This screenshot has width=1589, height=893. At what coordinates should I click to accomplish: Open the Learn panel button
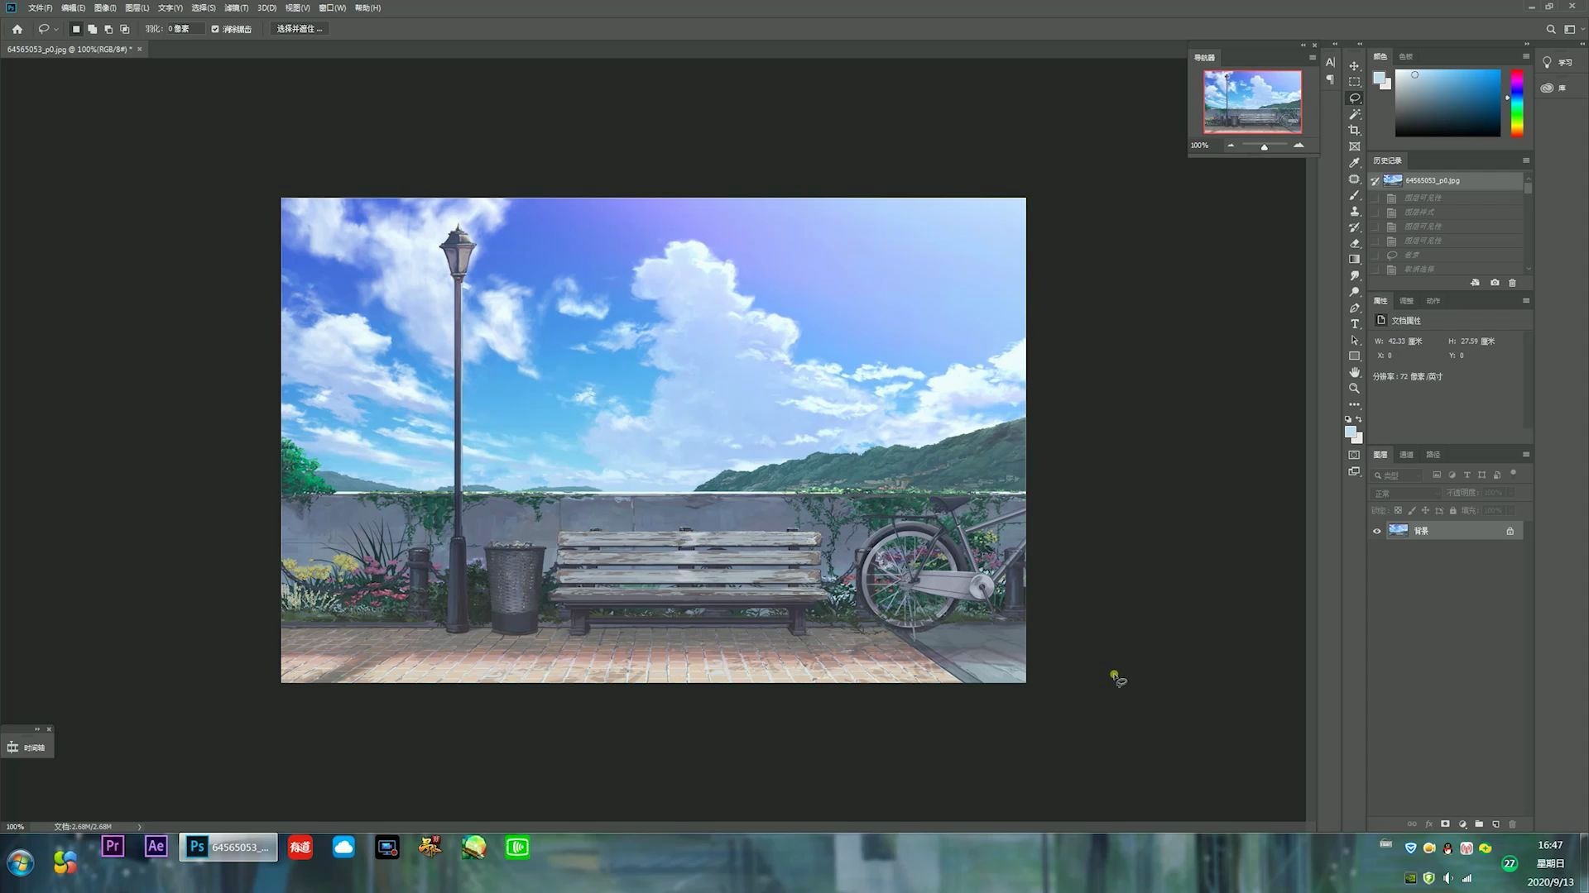(1557, 63)
